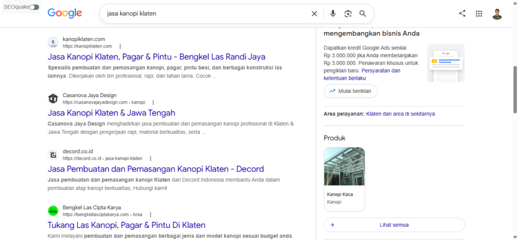The height and width of the screenshot is (240, 518).
Task: Click decord.co.id › jasa-kanopi-klaten breadcrumb
Action: [x=102, y=159]
